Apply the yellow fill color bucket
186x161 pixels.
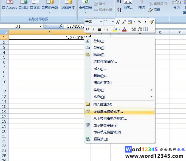point(115,29)
